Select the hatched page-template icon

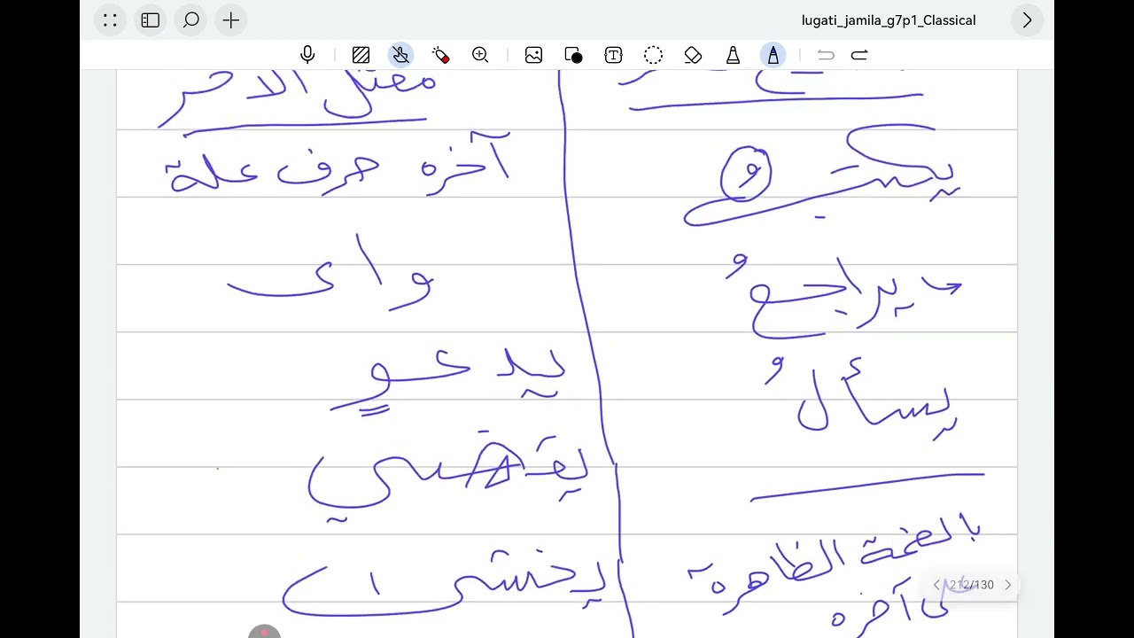point(361,55)
